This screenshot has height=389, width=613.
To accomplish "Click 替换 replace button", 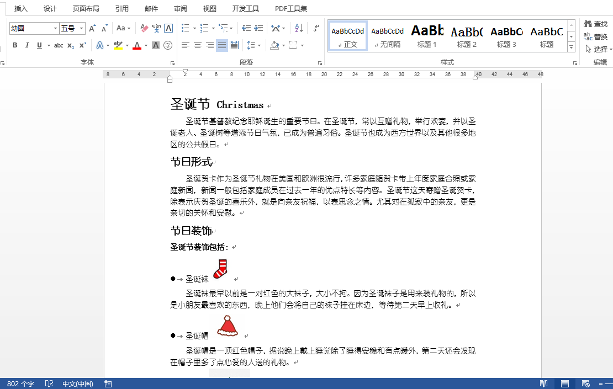I will [x=596, y=37].
